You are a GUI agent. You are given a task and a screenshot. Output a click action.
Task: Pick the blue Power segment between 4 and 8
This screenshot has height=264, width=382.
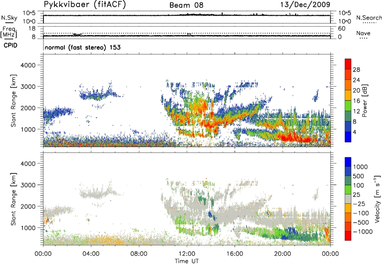coord(348,127)
